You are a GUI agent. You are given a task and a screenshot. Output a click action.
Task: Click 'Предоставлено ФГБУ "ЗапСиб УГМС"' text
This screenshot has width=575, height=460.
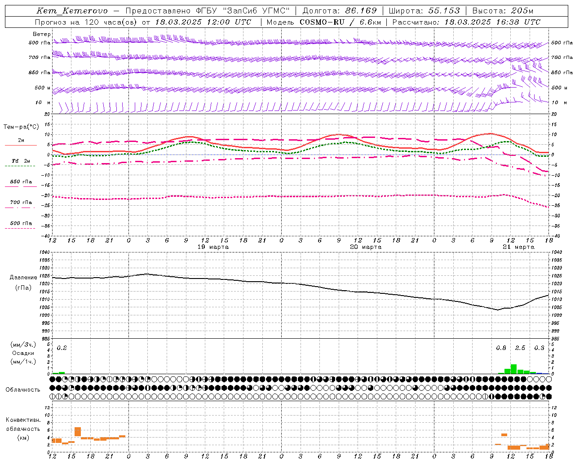(208, 11)
